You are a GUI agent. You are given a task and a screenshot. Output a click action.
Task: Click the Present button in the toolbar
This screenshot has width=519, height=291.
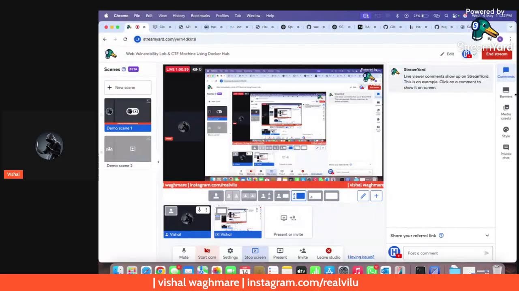pos(280,253)
